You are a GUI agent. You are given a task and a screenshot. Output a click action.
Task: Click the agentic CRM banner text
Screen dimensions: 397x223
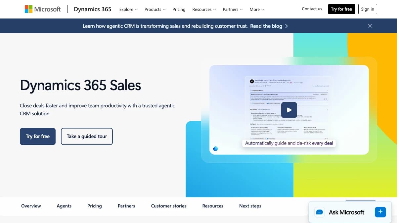tap(165, 26)
